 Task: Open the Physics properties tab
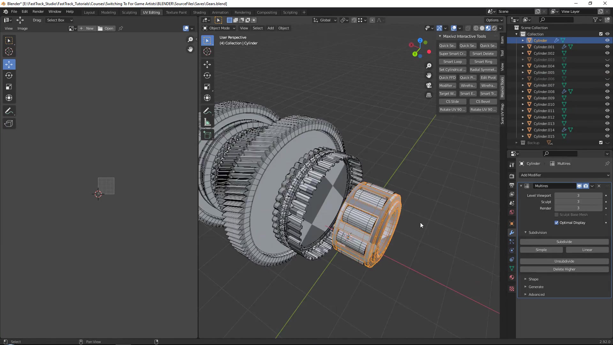[512, 250]
